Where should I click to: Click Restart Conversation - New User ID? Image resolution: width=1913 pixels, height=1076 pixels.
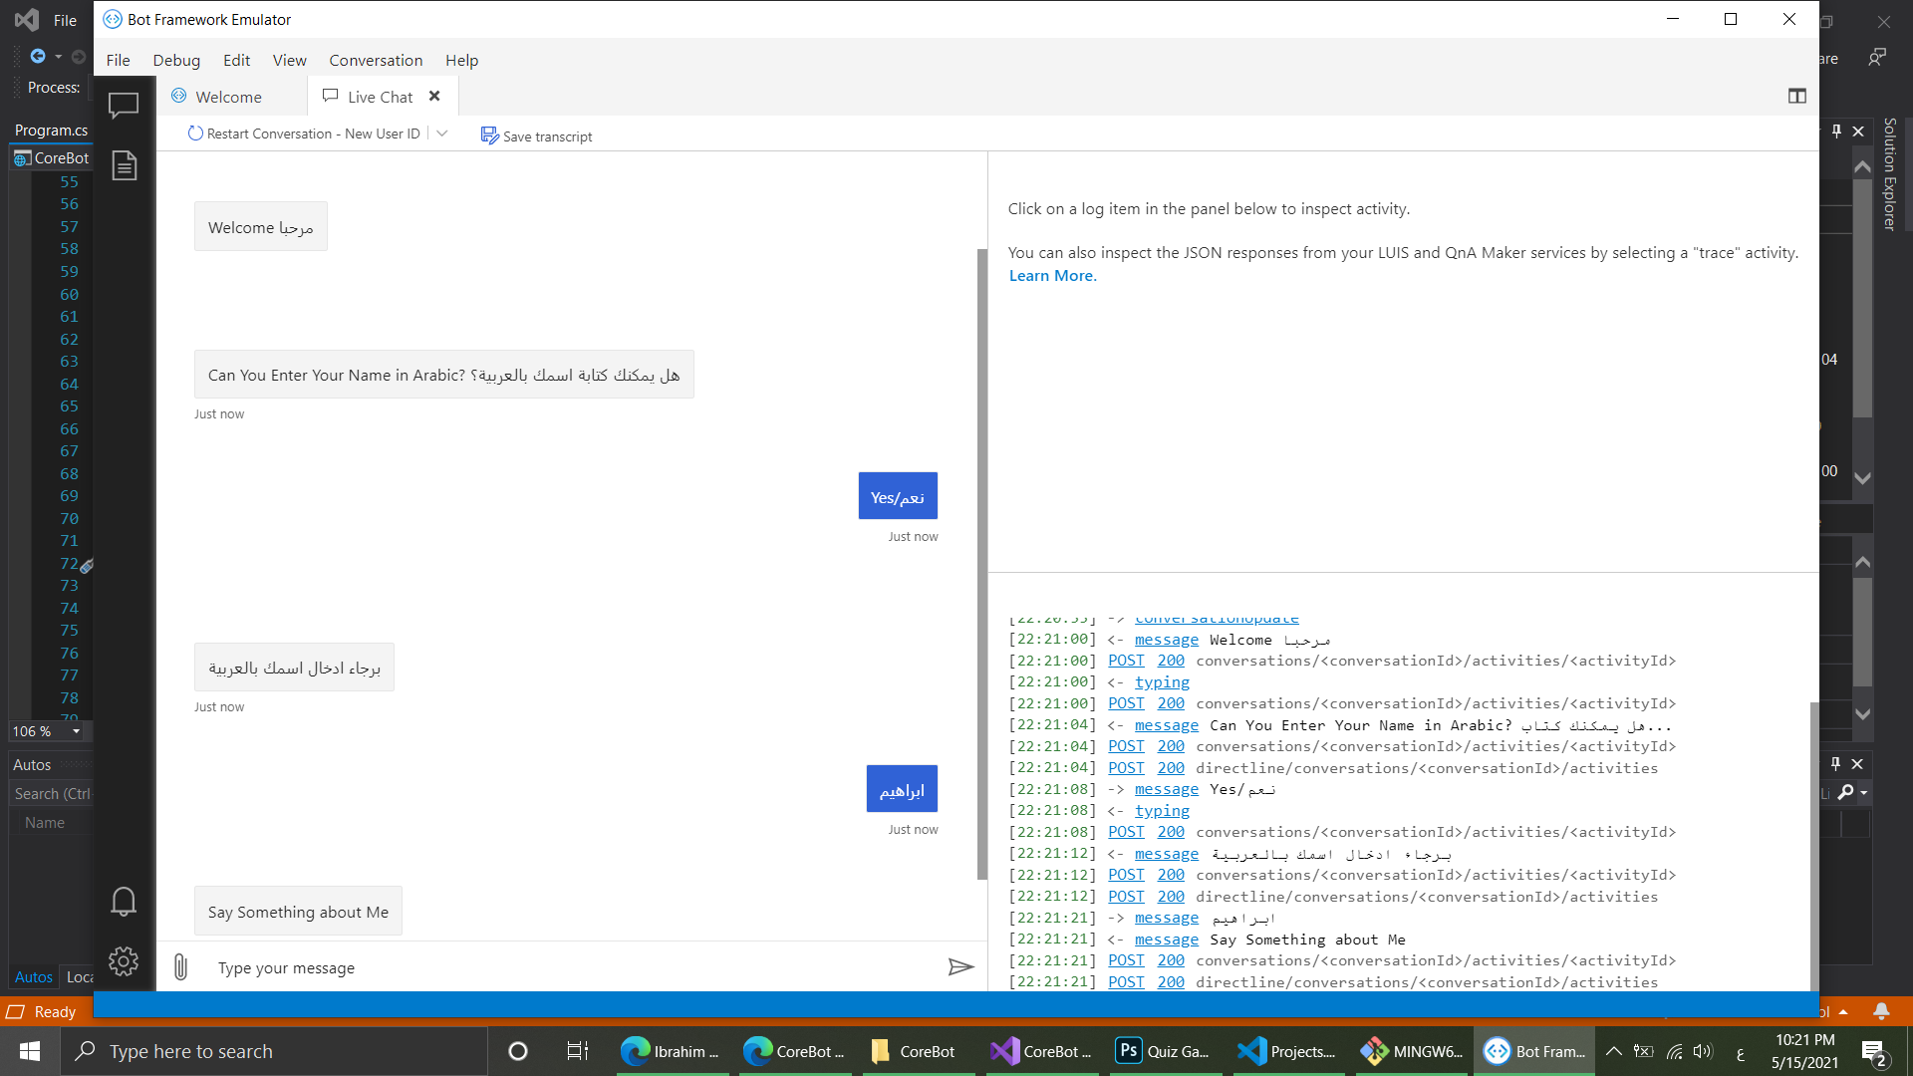click(313, 134)
